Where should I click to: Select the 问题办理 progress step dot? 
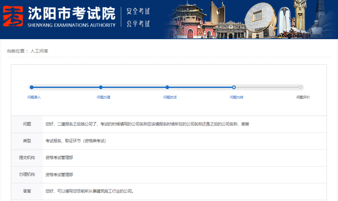[x=101, y=87]
